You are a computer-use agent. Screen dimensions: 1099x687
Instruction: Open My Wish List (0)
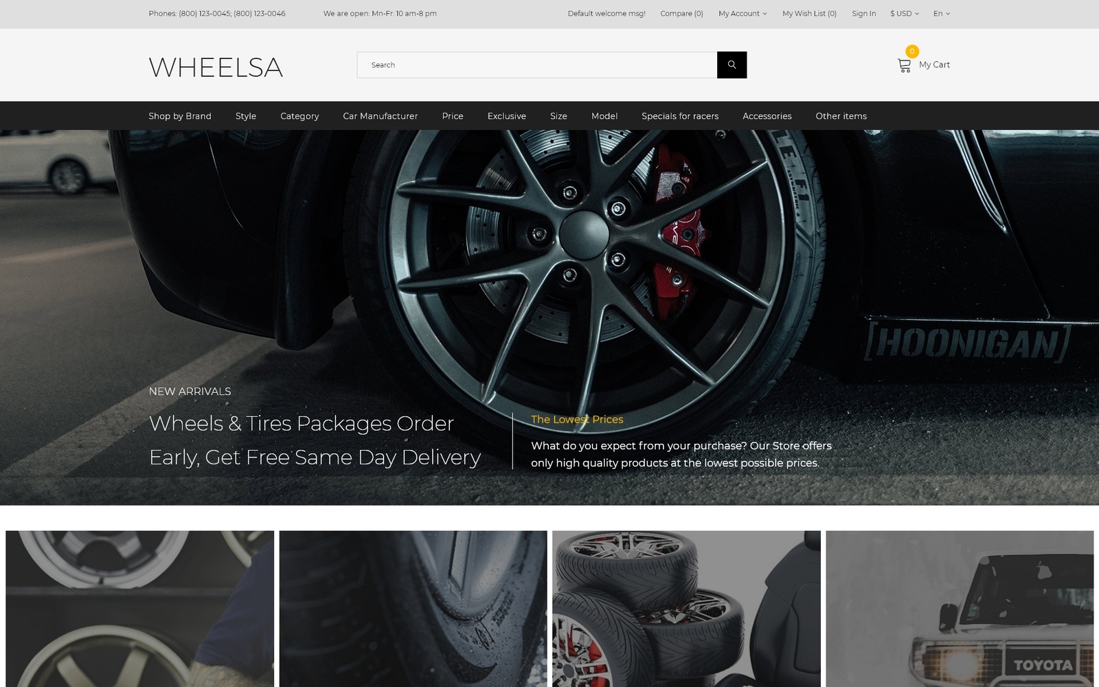pos(810,14)
